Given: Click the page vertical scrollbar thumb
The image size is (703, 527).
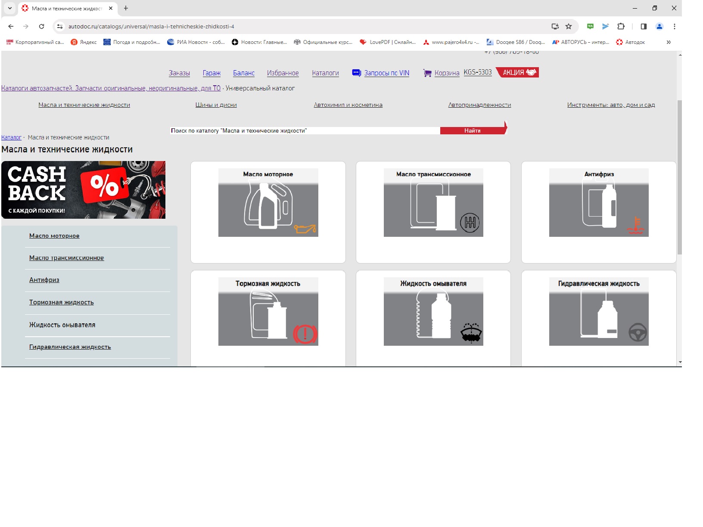Looking at the screenshot, I should tap(679, 177).
